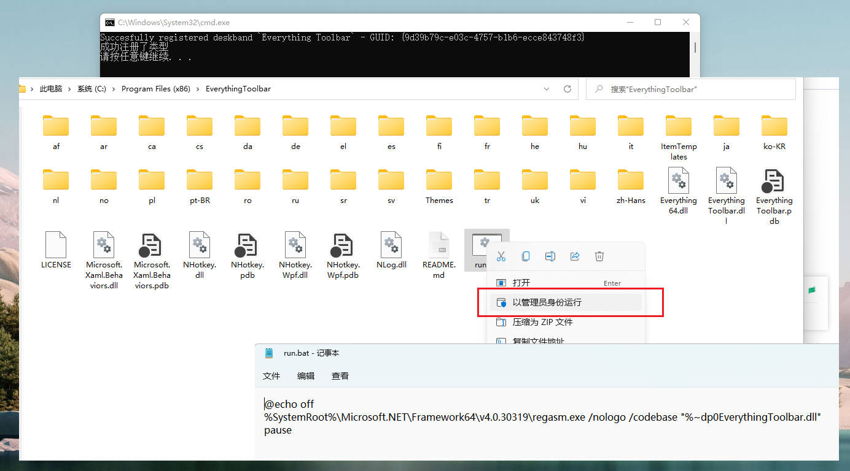850x471 pixels.
Task: Copy run.bat with the copy icon
Action: coord(526,256)
